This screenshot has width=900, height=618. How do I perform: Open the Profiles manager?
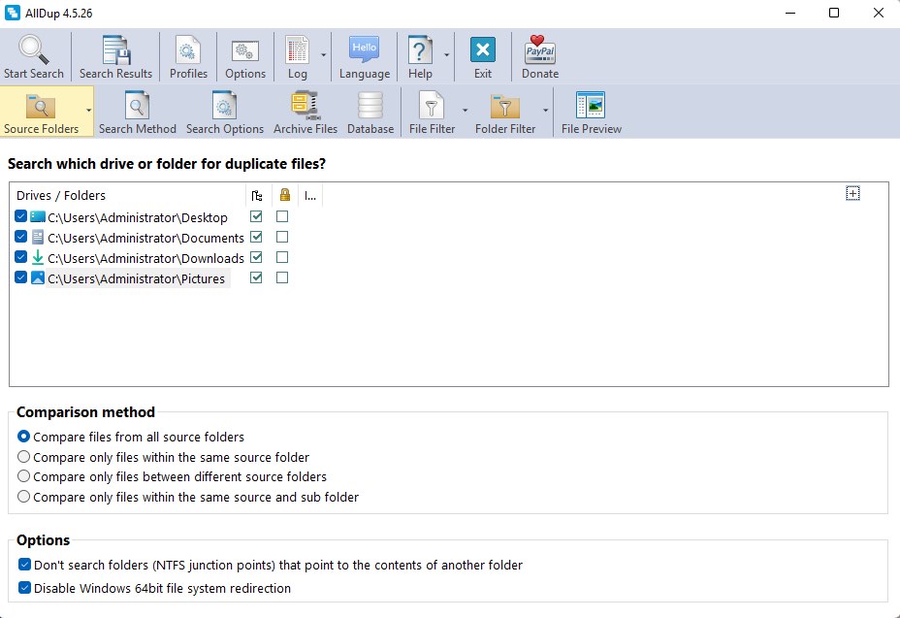tap(187, 55)
